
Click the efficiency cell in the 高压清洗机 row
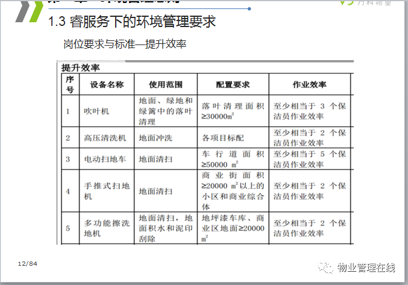(309, 138)
